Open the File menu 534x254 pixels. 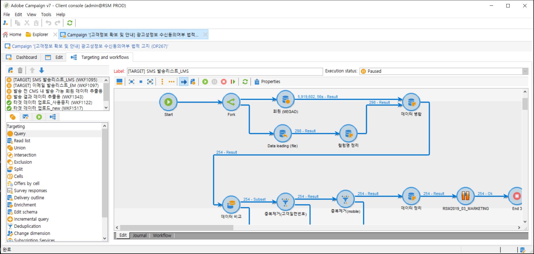click(x=7, y=15)
